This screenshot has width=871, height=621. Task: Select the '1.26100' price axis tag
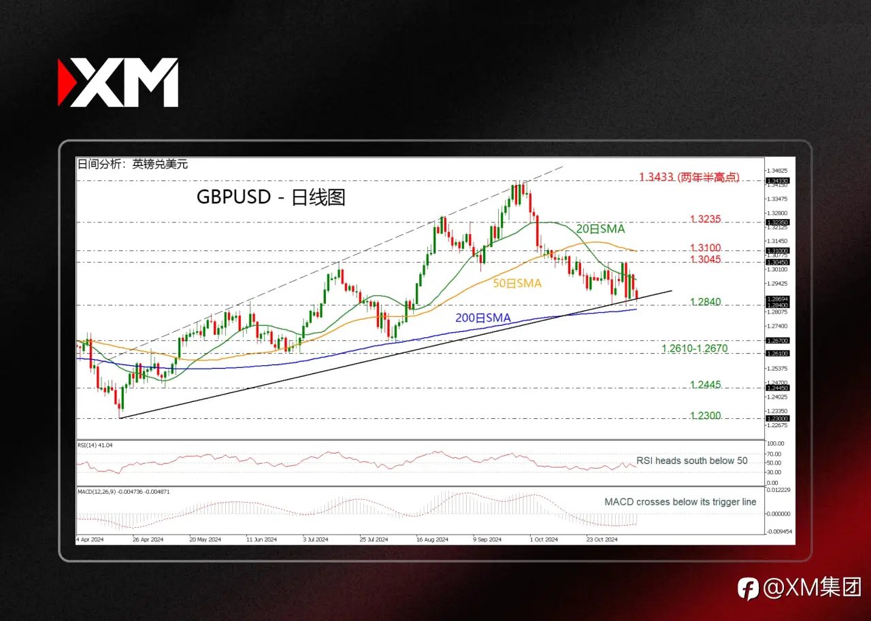(776, 354)
